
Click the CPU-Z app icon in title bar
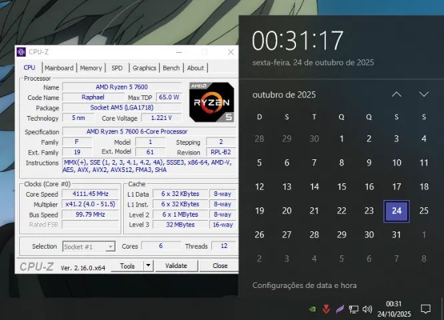pyautogui.click(x=21, y=52)
